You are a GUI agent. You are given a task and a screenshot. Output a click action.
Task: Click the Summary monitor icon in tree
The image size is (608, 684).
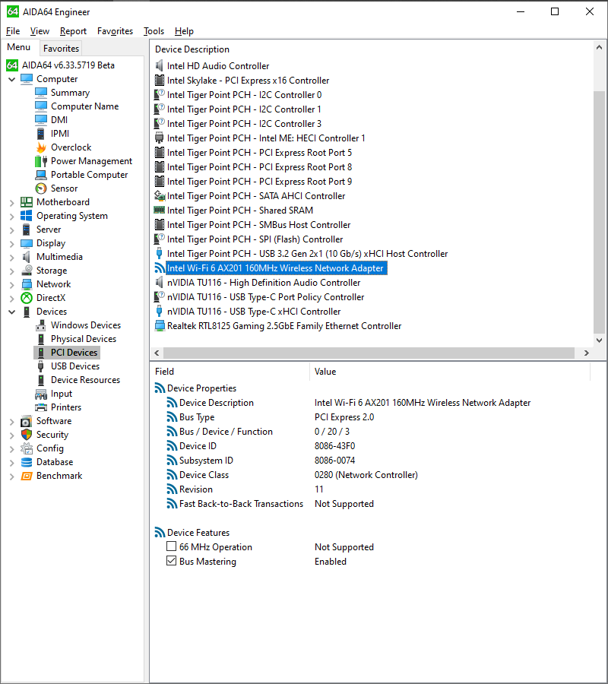point(41,93)
